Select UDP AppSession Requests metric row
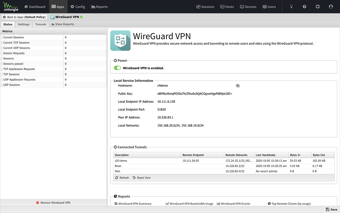This screenshot has width=340, height=213. [x=53, y=80]
